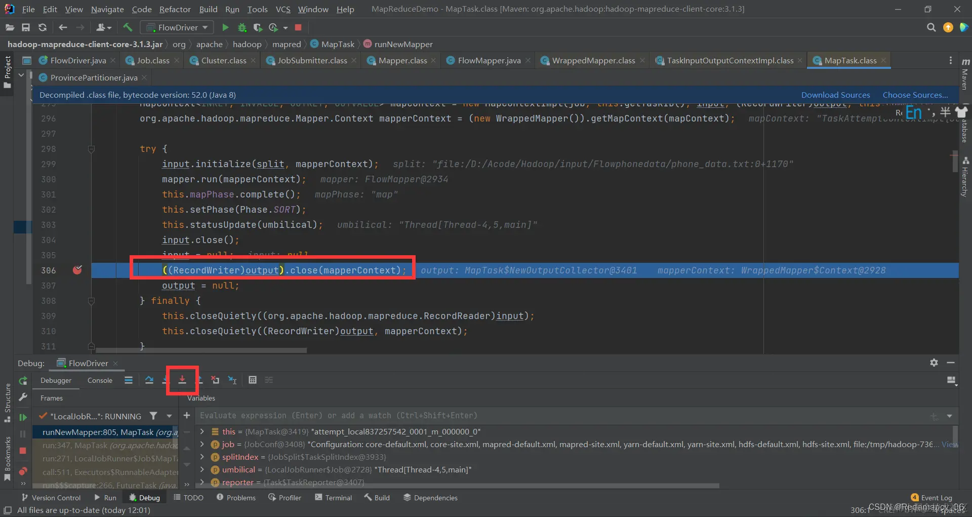972x517 pixels.
Task: Click the Reload/Synchronize toolbar icon
Action: (x=43, y=27)
